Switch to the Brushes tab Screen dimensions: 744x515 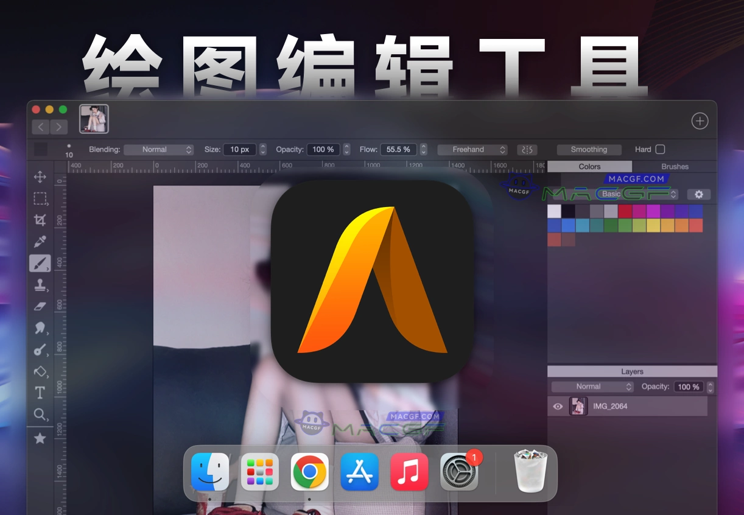tap(675, 166)
